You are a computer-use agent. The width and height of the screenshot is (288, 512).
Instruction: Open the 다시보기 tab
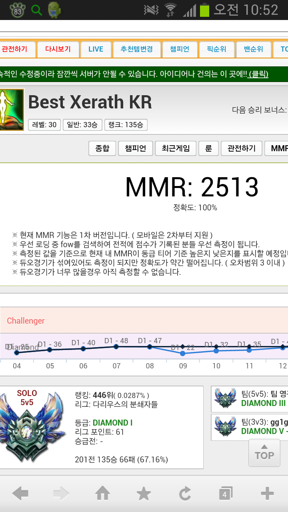point(58,50)
